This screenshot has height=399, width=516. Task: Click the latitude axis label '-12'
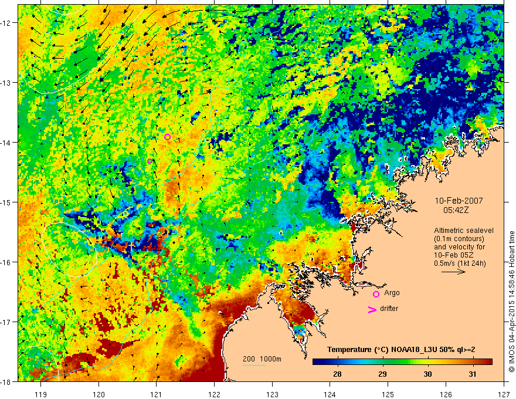6,23
